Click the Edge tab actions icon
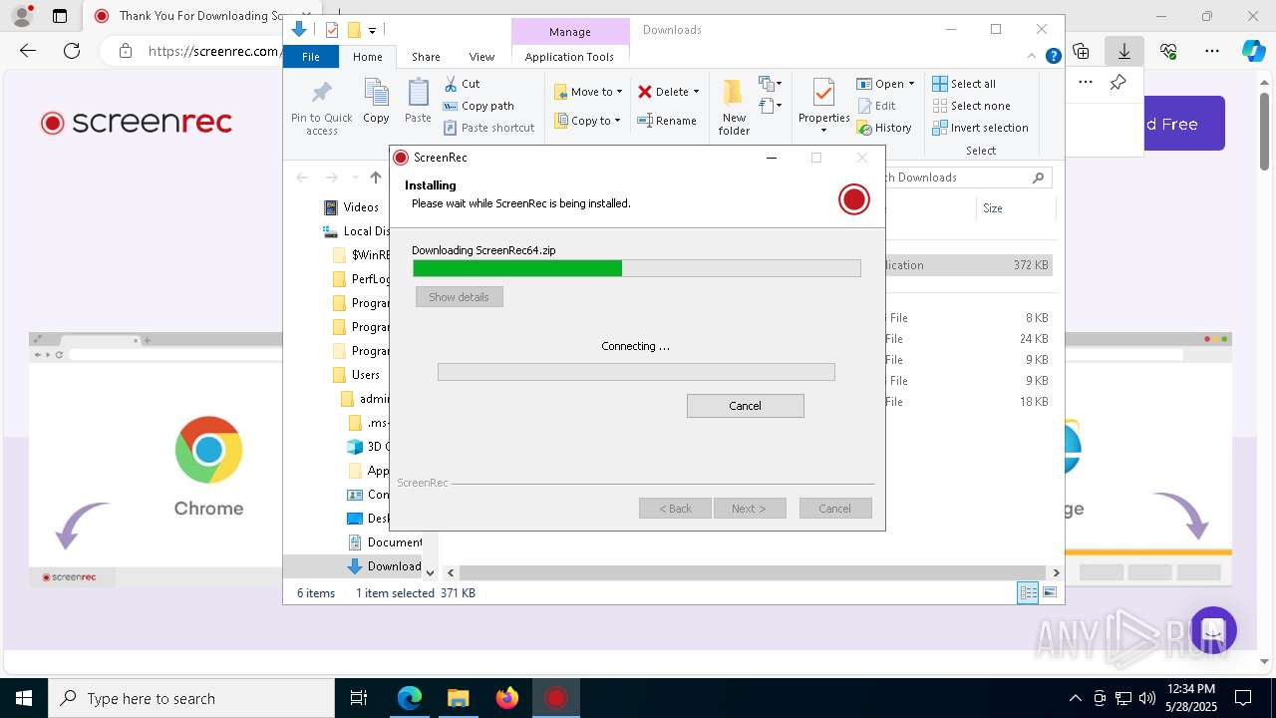1276x718 pixels. point(60,16)
